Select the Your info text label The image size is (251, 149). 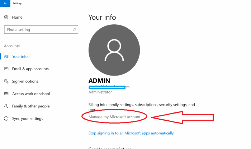(20, 57)
